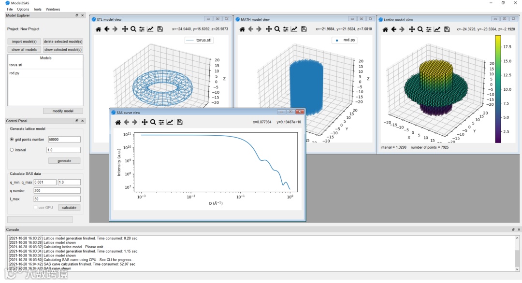Viewport: 522px width, 283px height.
Task: Select Pan tool in Lattice model view toolbar
Action: (x=412, y=29)
